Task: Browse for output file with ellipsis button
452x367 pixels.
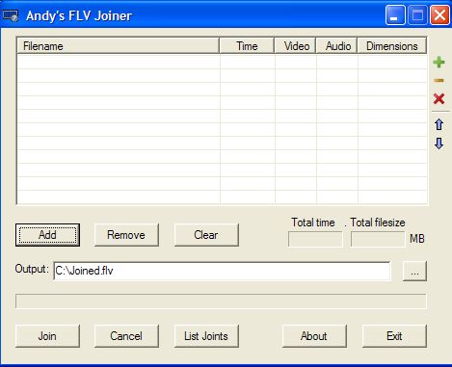Action: (x=414, y=272)
